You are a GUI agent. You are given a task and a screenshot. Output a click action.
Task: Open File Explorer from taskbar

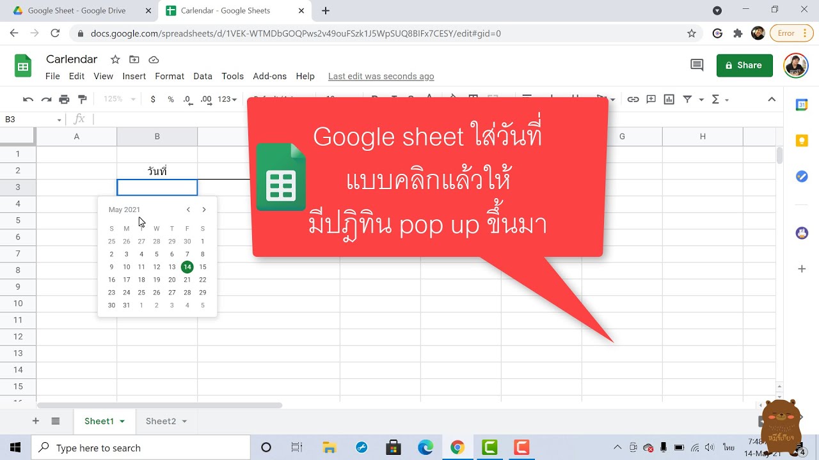pyautogui.click(x=330, y=448)
